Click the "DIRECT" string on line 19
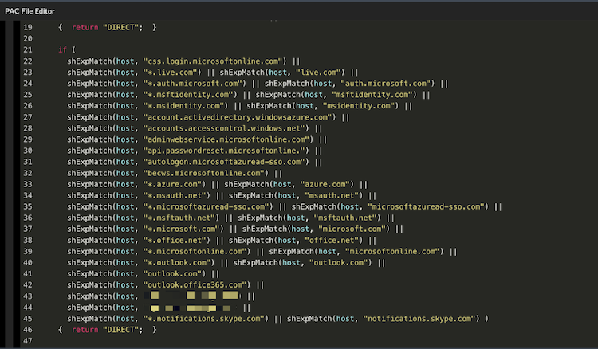598x349 pixels. pos(120,27)
